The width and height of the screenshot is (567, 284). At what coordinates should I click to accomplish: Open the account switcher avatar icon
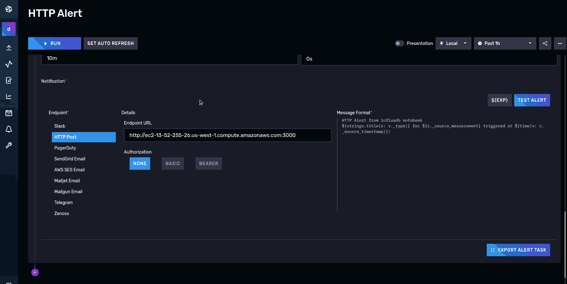tap(8, 29)
